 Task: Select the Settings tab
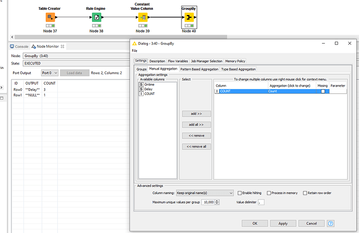140,61
